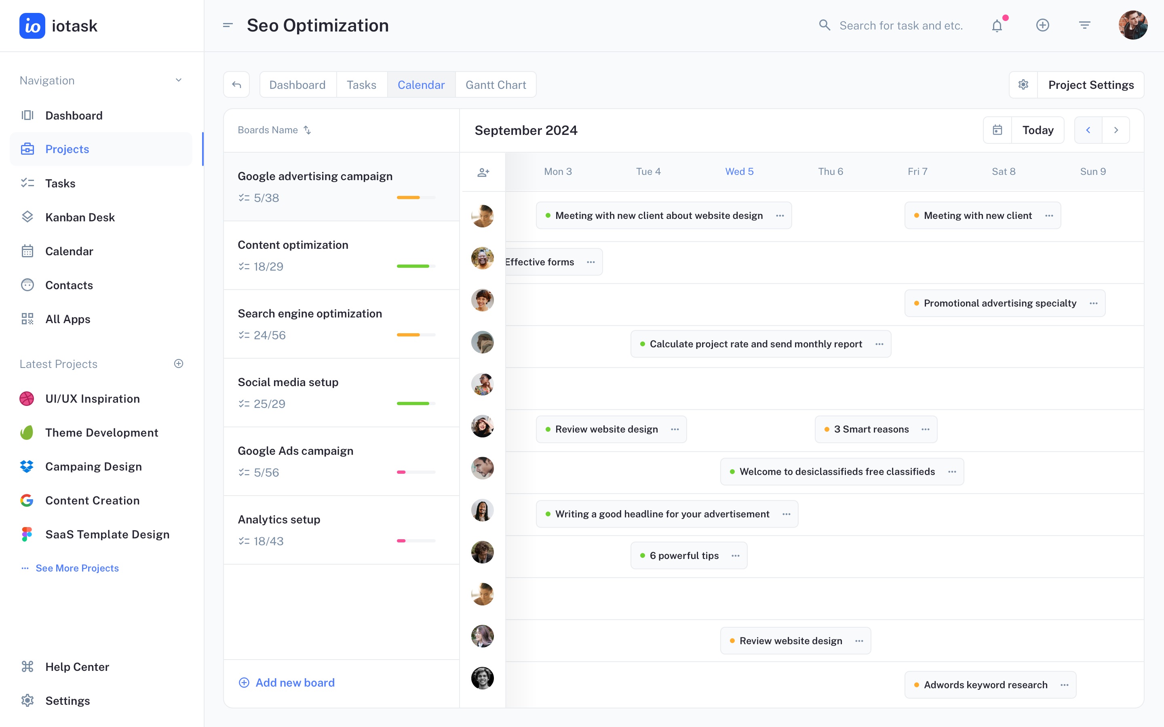Collapse the Navigation section chevron

click(179, 80)
